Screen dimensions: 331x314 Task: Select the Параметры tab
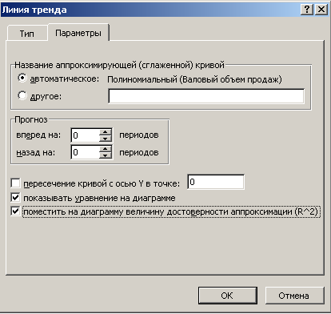[78, 33]
